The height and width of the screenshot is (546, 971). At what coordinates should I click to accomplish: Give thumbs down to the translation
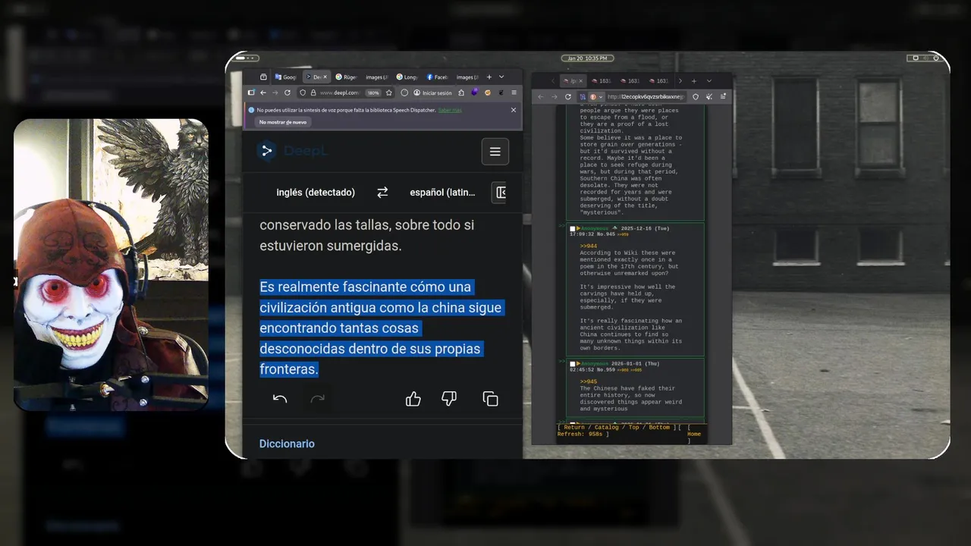tap(449, 399)
